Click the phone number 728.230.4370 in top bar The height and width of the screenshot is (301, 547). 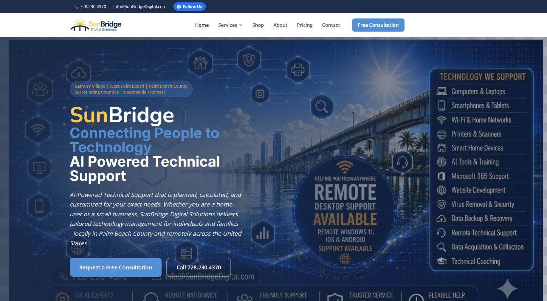[90, 7]
